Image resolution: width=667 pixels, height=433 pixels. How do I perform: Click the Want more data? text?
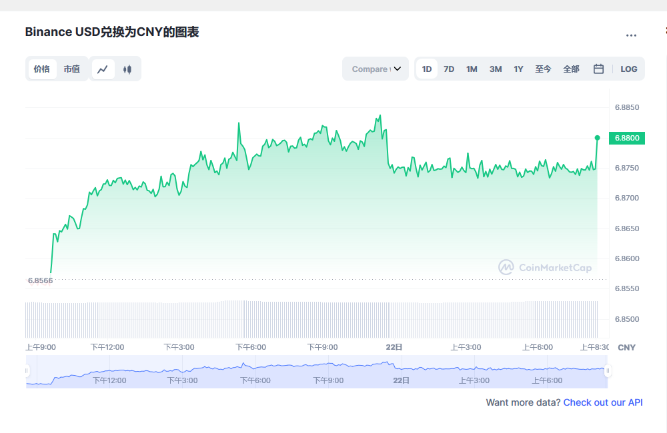pos(523,402)
